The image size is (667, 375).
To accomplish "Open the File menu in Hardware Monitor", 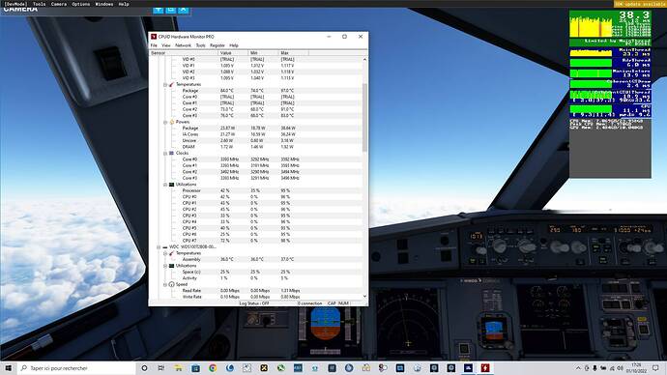I will pyautogui.click(x=154, y=45).
